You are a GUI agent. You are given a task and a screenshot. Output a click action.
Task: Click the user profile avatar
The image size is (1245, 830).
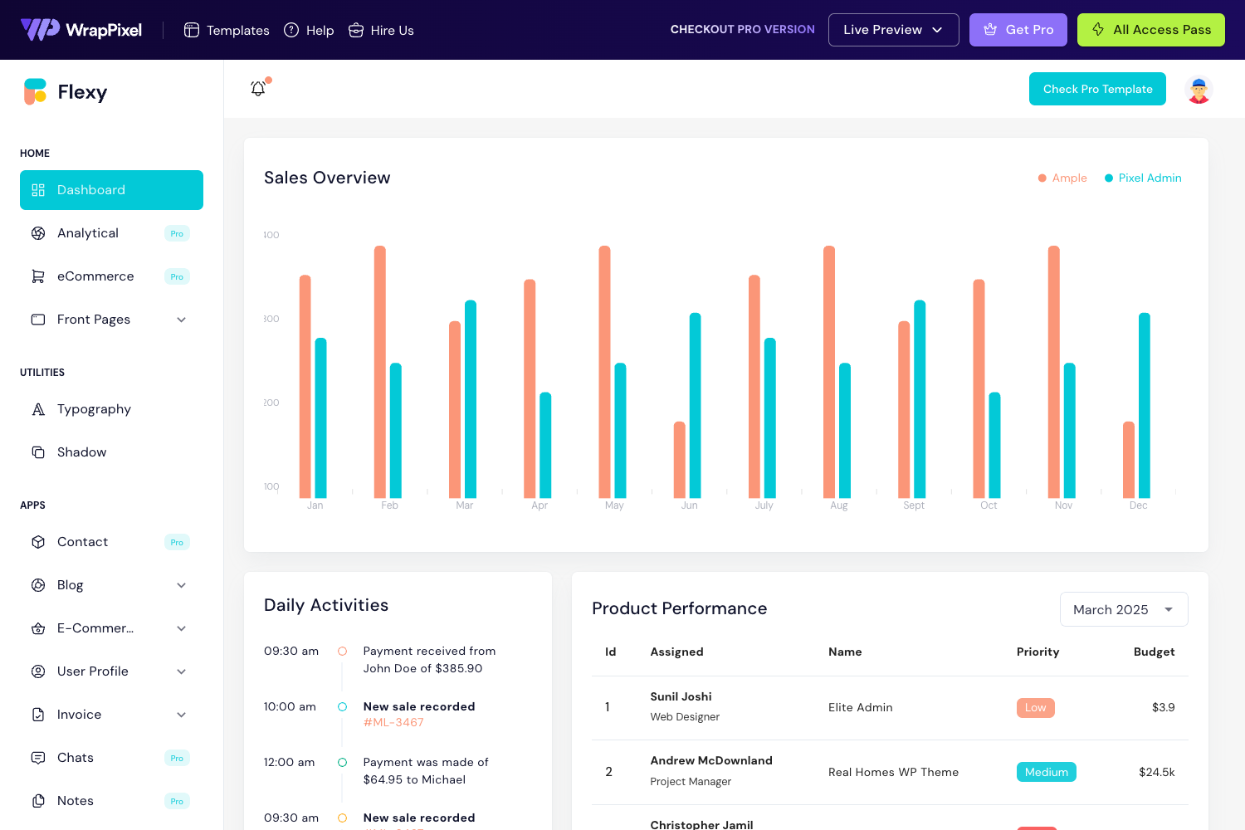coord(1199,89)
